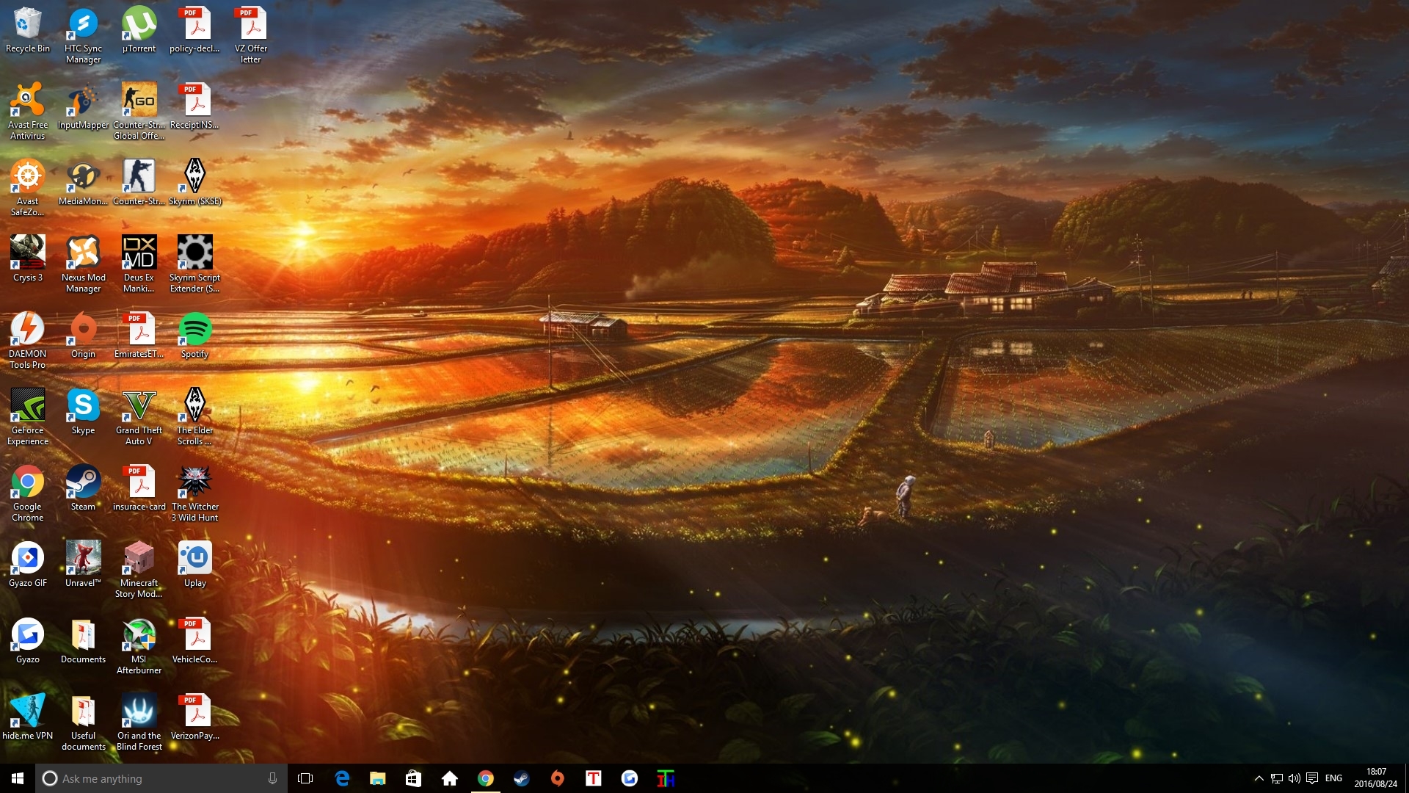
Task: Select the Origin desktop icon
Action: coord(83,330)
